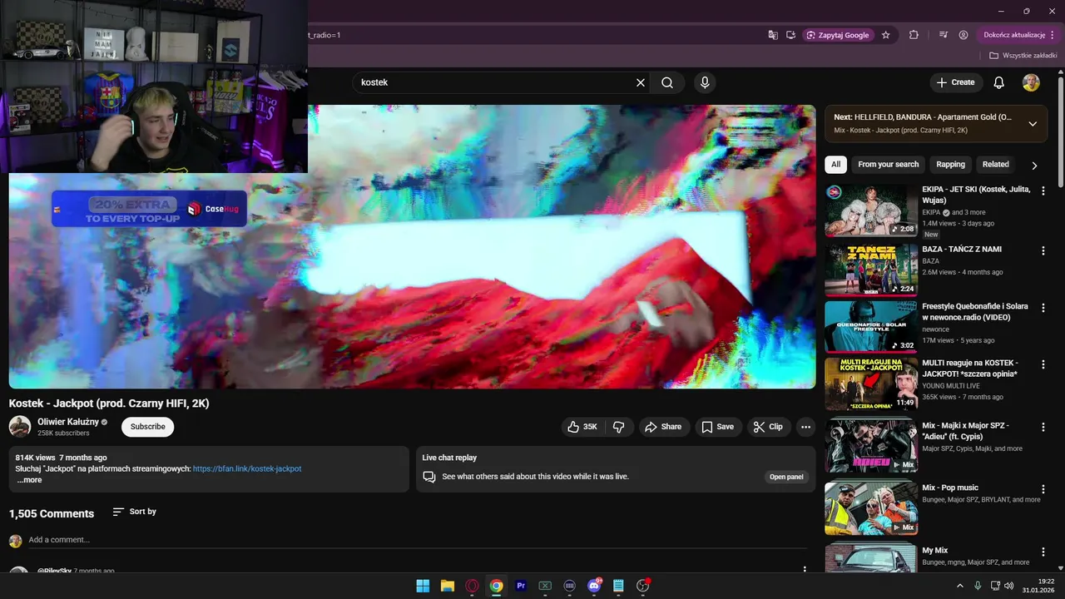Click the magnifier search button
The height and width of the screenshot is (599, 1065).
667,82
